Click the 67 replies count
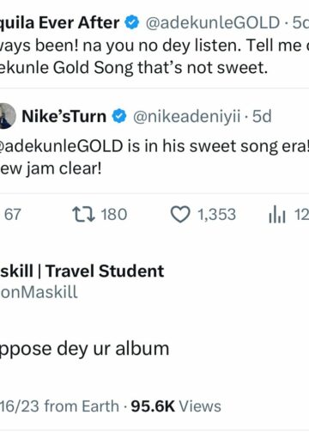This screenshot has height=433, width=309. click(x=12, y=215)
